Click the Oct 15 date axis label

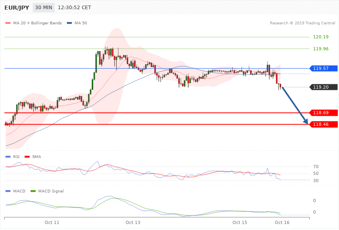(240, 222)
